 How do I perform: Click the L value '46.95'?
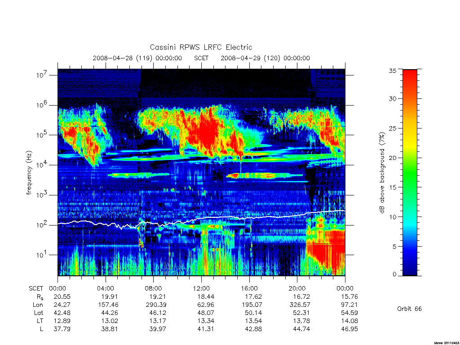349,329
